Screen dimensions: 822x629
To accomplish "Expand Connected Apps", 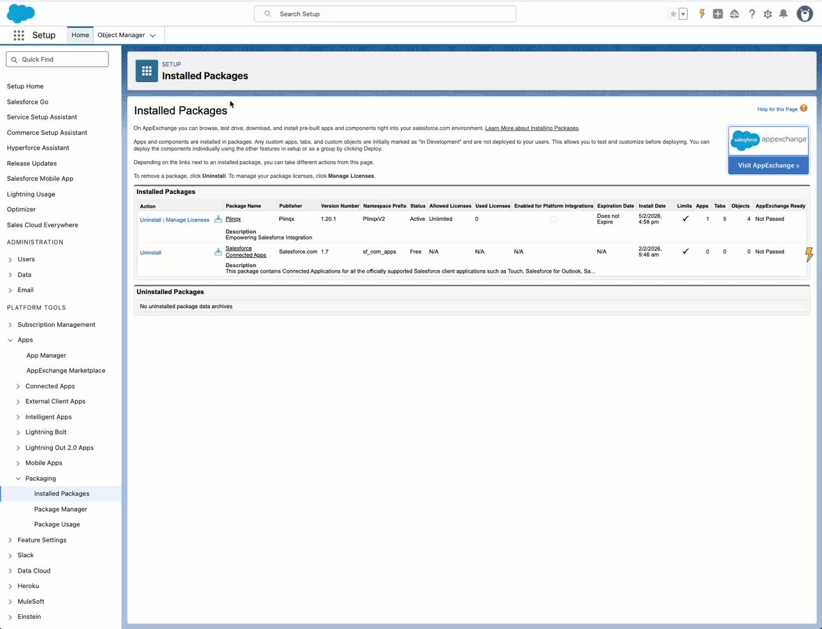I will tap(18, 386).
